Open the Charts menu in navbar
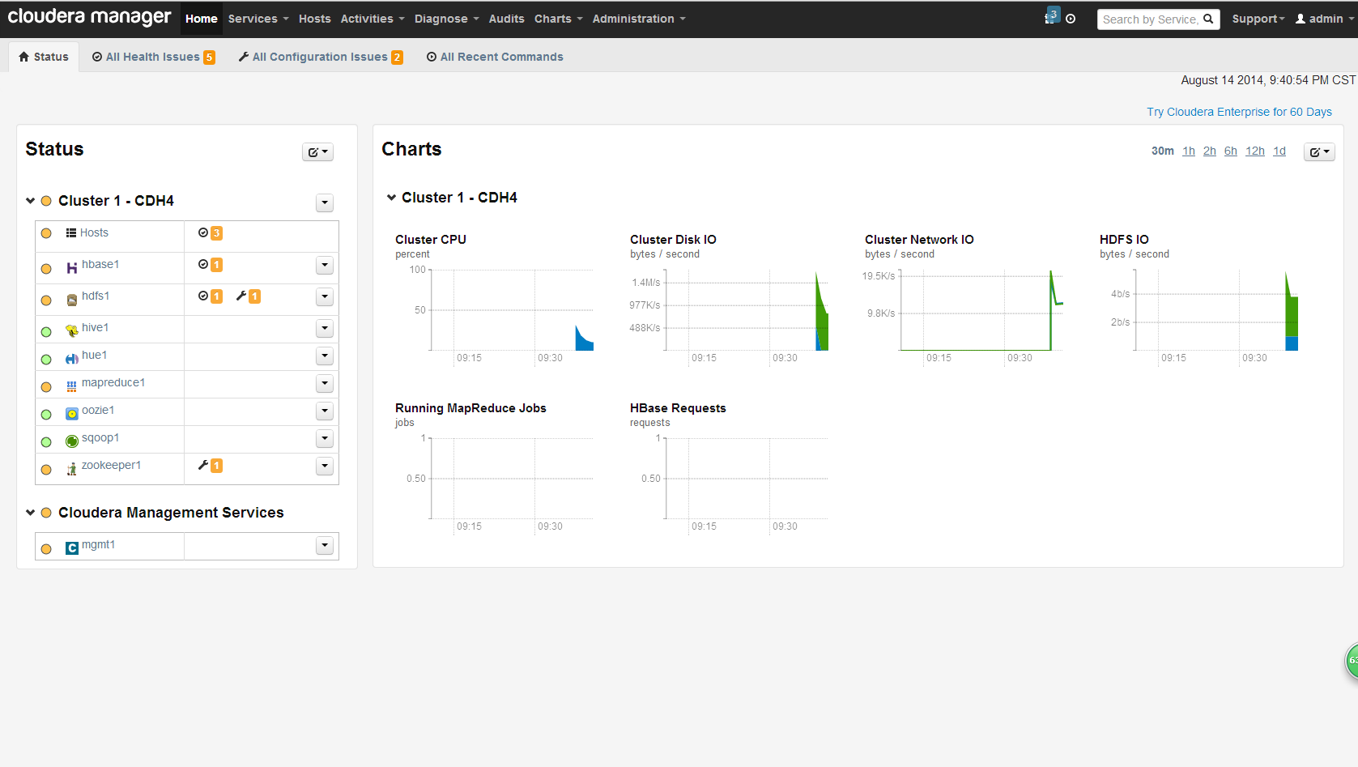The height and width of the screenshot is (767, 1358). coord(558,19)
